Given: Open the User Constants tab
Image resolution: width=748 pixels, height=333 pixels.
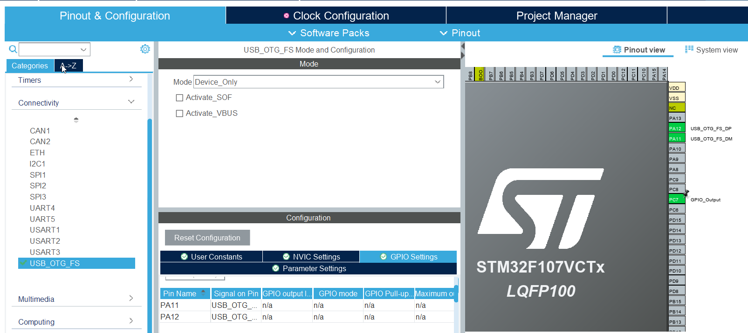Looking at the screenshot, I should [x=211, y=257].
